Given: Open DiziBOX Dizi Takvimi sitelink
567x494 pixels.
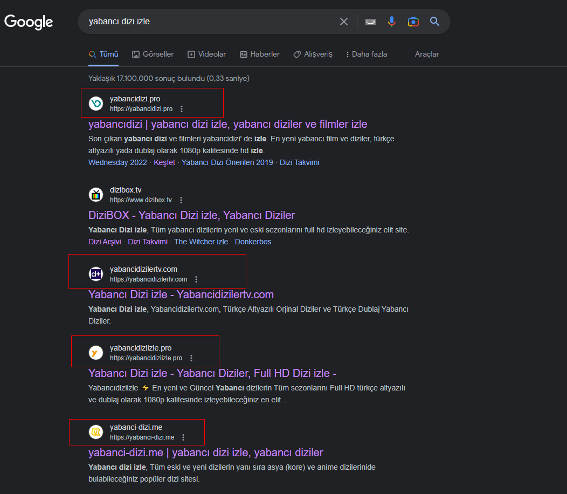Looking at the screenshot, I should (x=148, y=242).
